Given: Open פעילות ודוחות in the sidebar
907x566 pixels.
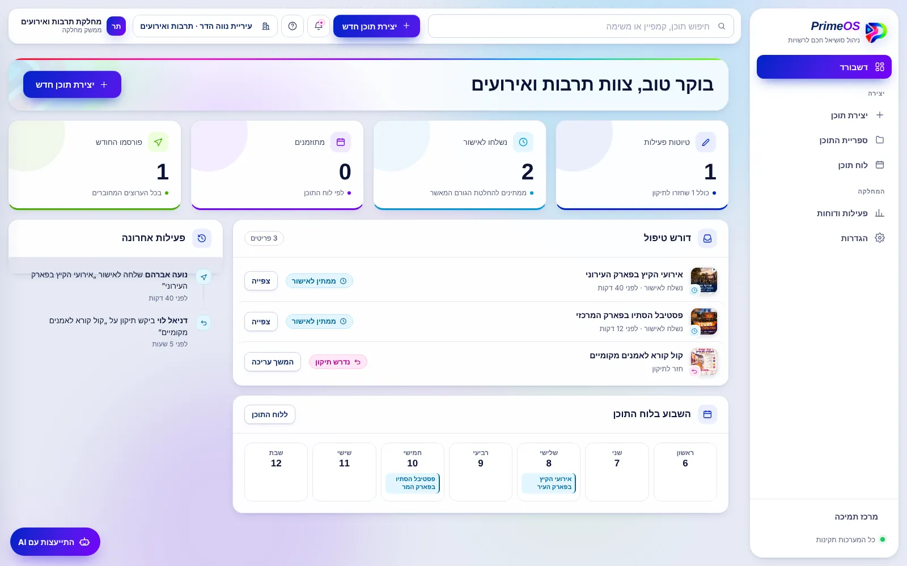Looking at the screenshot, I should 824,213.
